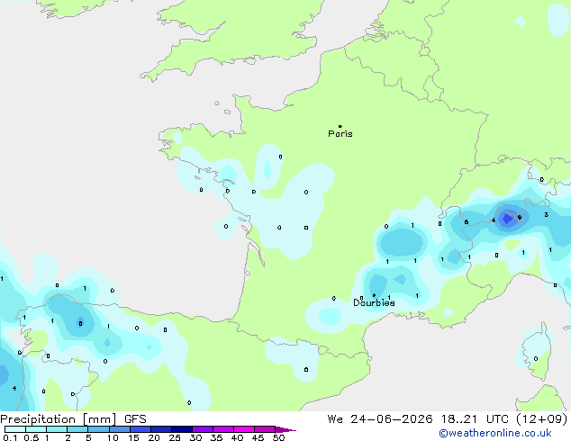Select the 0.5–1 mm legend swatch
571x441 pixels.
(x=36, y=429)
